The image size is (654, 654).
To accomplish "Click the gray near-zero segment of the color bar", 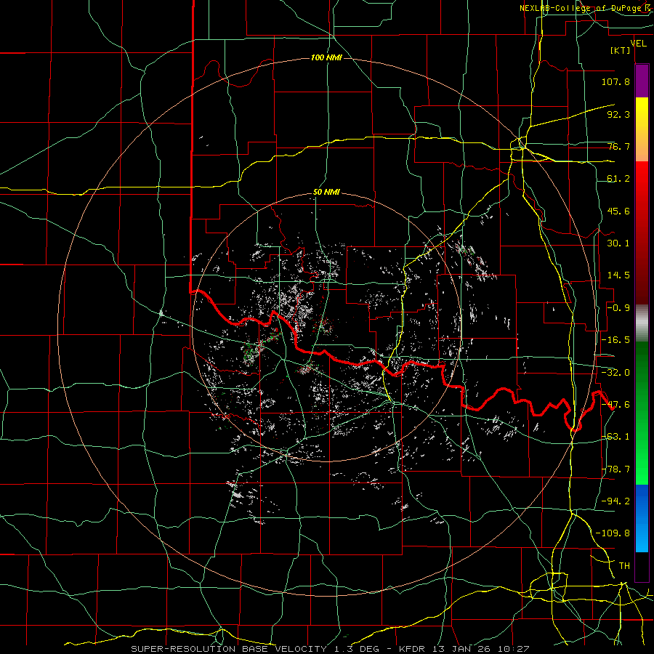I will [642, 323].
